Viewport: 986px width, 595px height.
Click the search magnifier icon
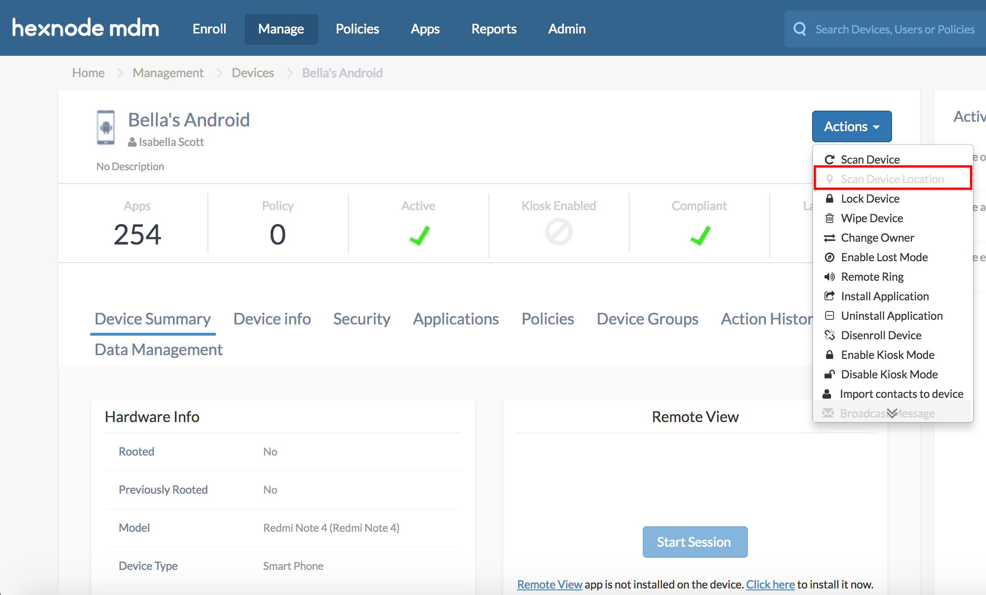tap(800, 29)
